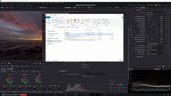The width and height of the screenshot is (171, 96).
Task: Click the Properties icon in Explorer ribbon
Action: click(94, 20)
